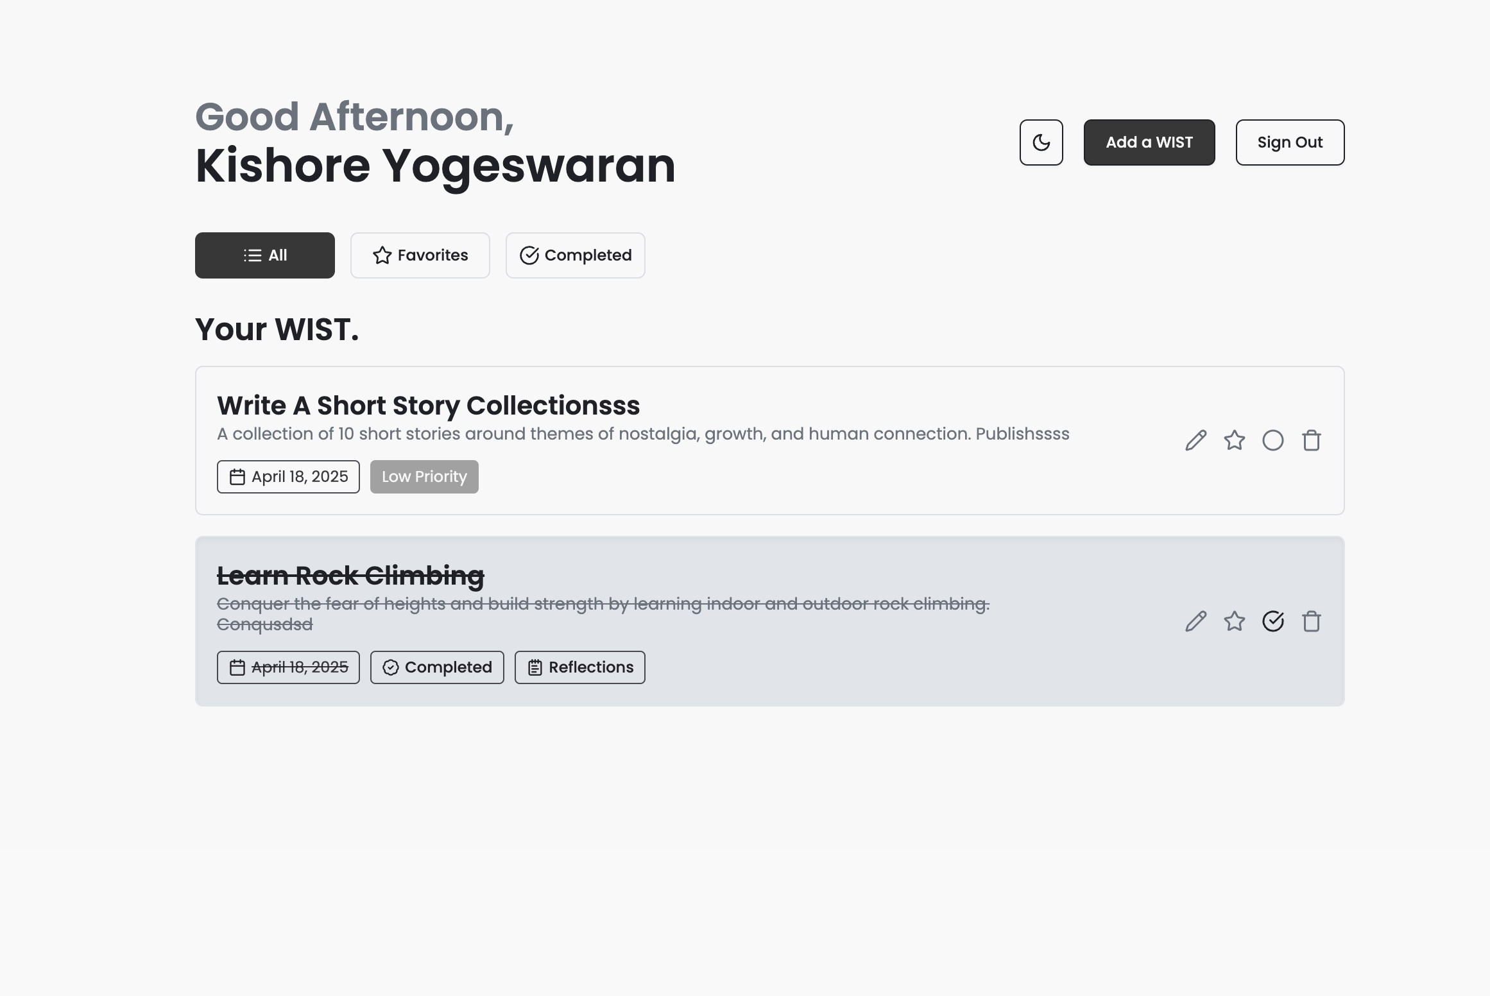Open Reflections for Learn Rock Climbing
The width and height of the screenshot is (1490, 996).
coord(579,667)
